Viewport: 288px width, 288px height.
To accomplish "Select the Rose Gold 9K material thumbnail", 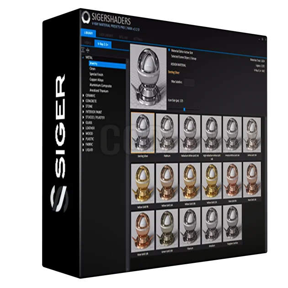I will [232, 181].
